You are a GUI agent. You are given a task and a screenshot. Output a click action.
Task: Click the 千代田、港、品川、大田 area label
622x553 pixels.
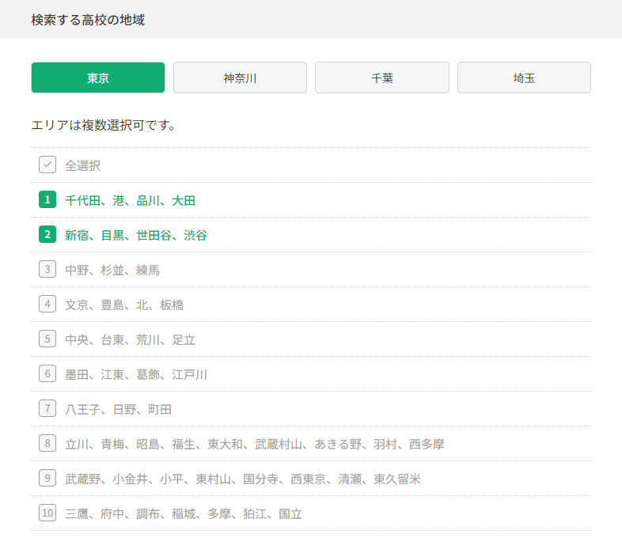[x=130, y=201]
